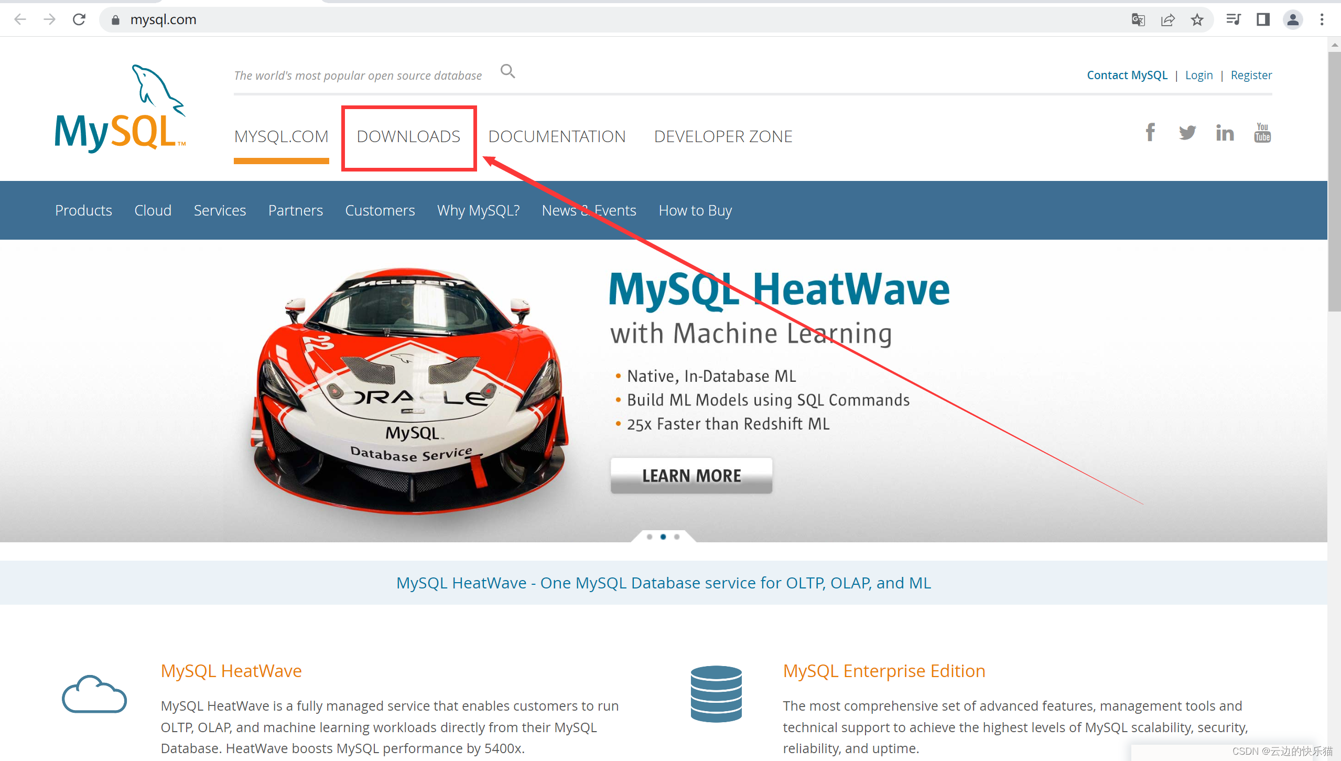Open MySQL YouTube icon
Viewport: 1341px width, 761px height.
1262,132
